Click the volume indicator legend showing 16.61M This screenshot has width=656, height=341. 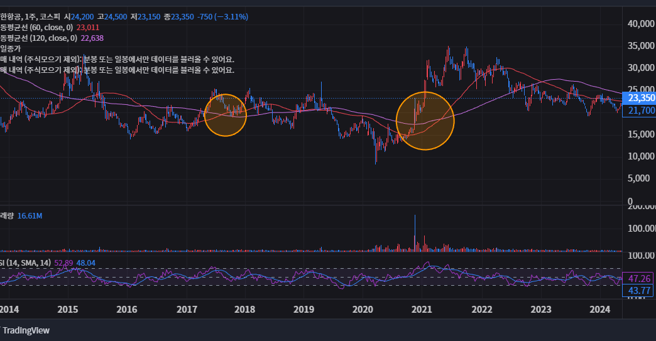21,215
